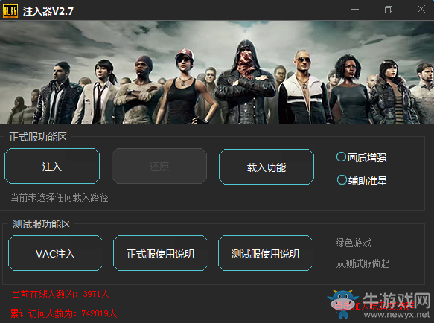Click the PUBG characters banner image
Screen dimensions: 434x323
coord(217,72)
